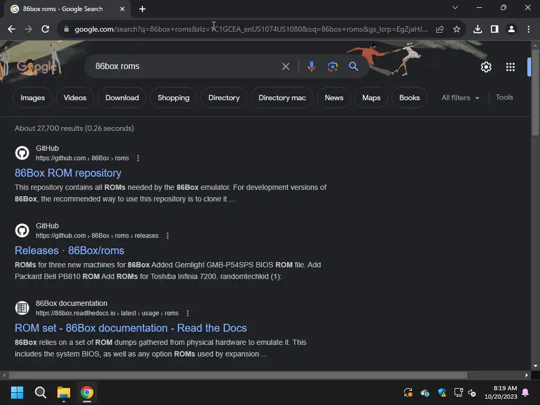Open more options for 86Box ROM repository result
Screen dimensions: 540x405
click(138, 158)
